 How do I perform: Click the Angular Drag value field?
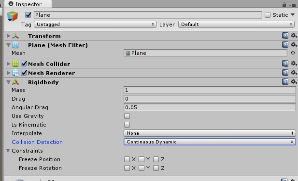coord(210,107)
